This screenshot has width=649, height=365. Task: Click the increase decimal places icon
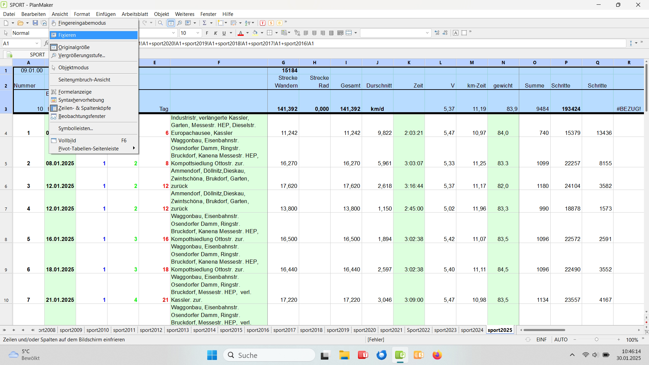(437, 33)
